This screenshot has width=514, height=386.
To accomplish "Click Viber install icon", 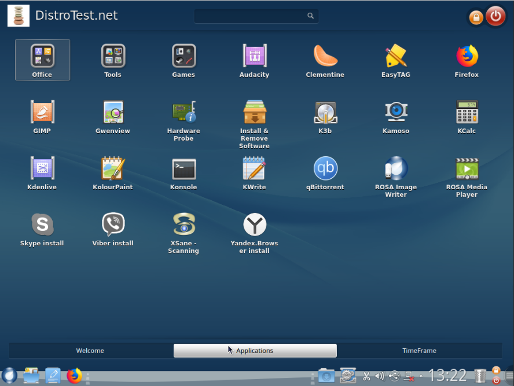I will coord(113,229).
